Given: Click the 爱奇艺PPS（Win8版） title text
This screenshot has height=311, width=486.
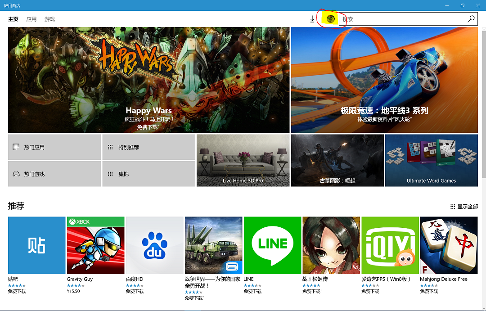Looking at the screenshot, I should point(386,279).
